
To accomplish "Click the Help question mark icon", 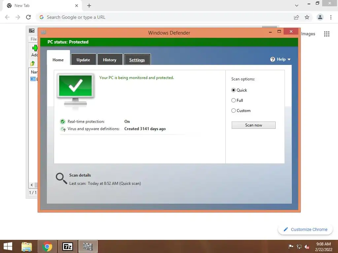I will (x=272, y=59).
